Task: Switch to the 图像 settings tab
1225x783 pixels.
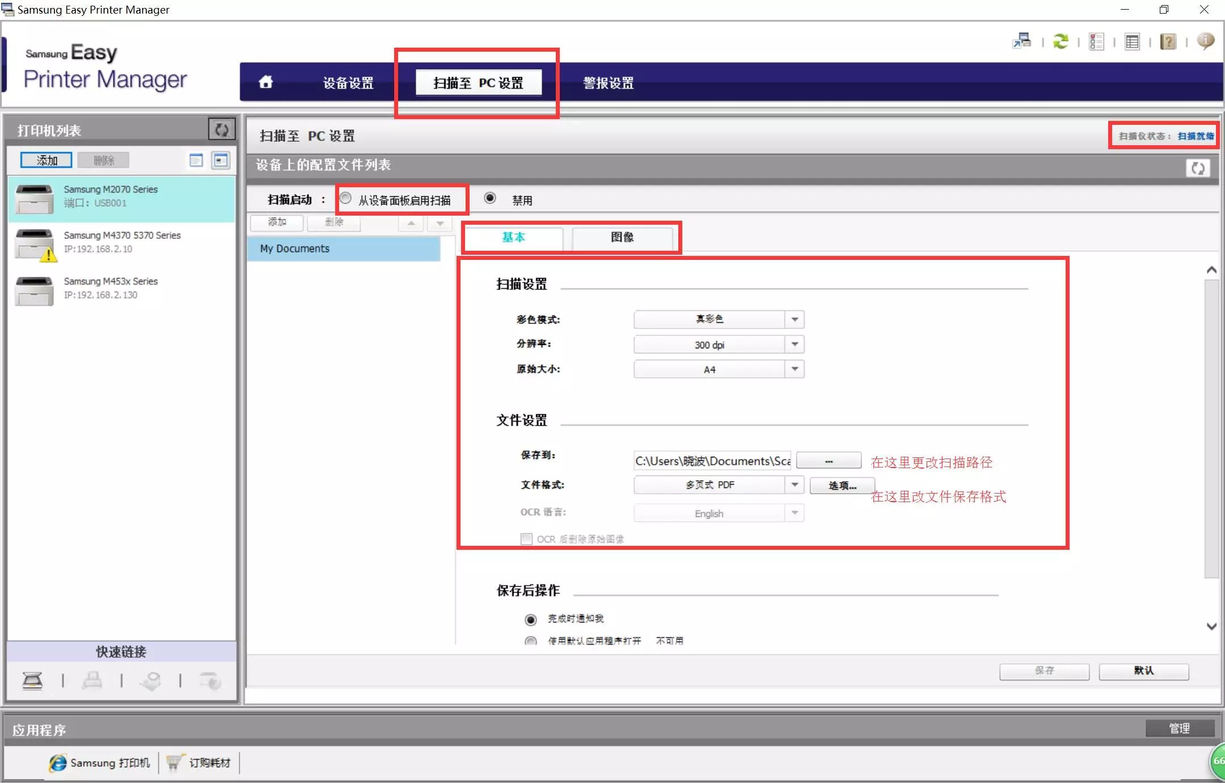Action: click(x=622, y=237)
